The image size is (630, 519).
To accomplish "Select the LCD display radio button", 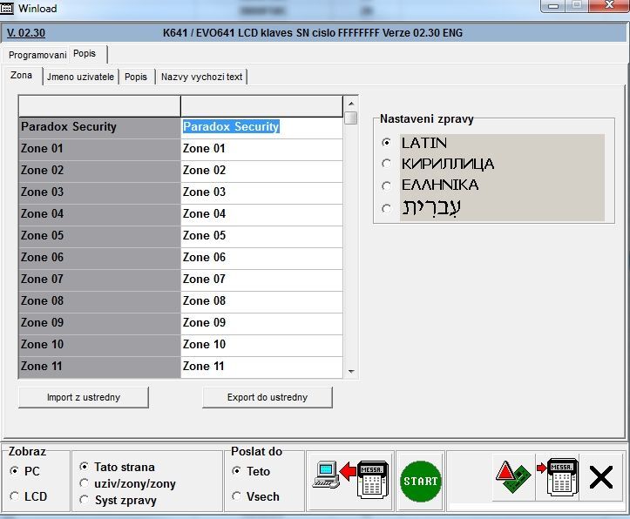I will [x=15, y=496].
